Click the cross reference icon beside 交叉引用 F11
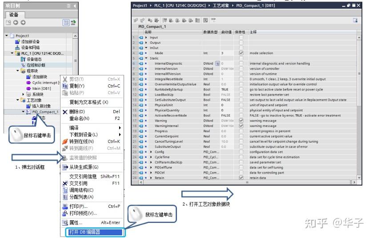The height and width of the screenshot is (238, 373). [65, 183]
